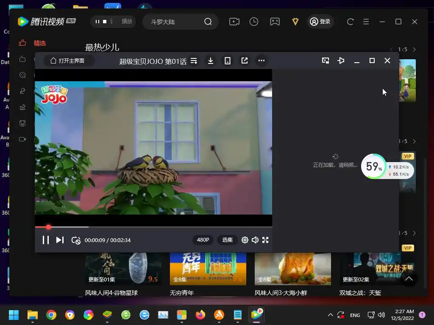Open 风味人间4·谷物星球 thumbnail
Image resolution: width=434 pixels, height=325 pixels.
123,269
